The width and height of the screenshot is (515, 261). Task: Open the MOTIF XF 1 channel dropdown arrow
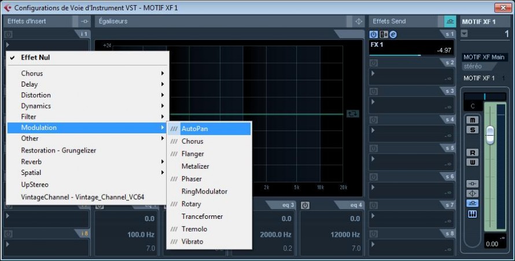465,34
